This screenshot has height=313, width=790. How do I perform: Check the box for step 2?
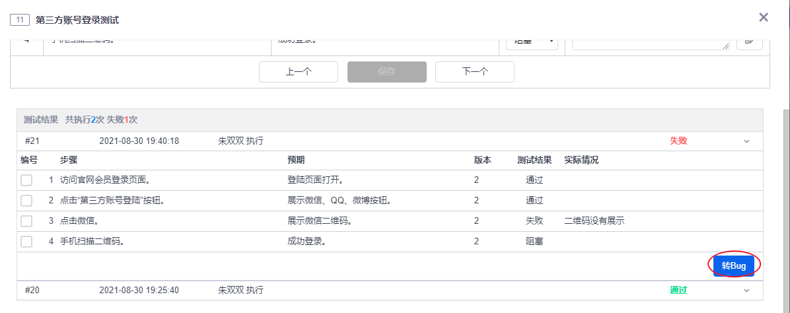pos(26,201)
